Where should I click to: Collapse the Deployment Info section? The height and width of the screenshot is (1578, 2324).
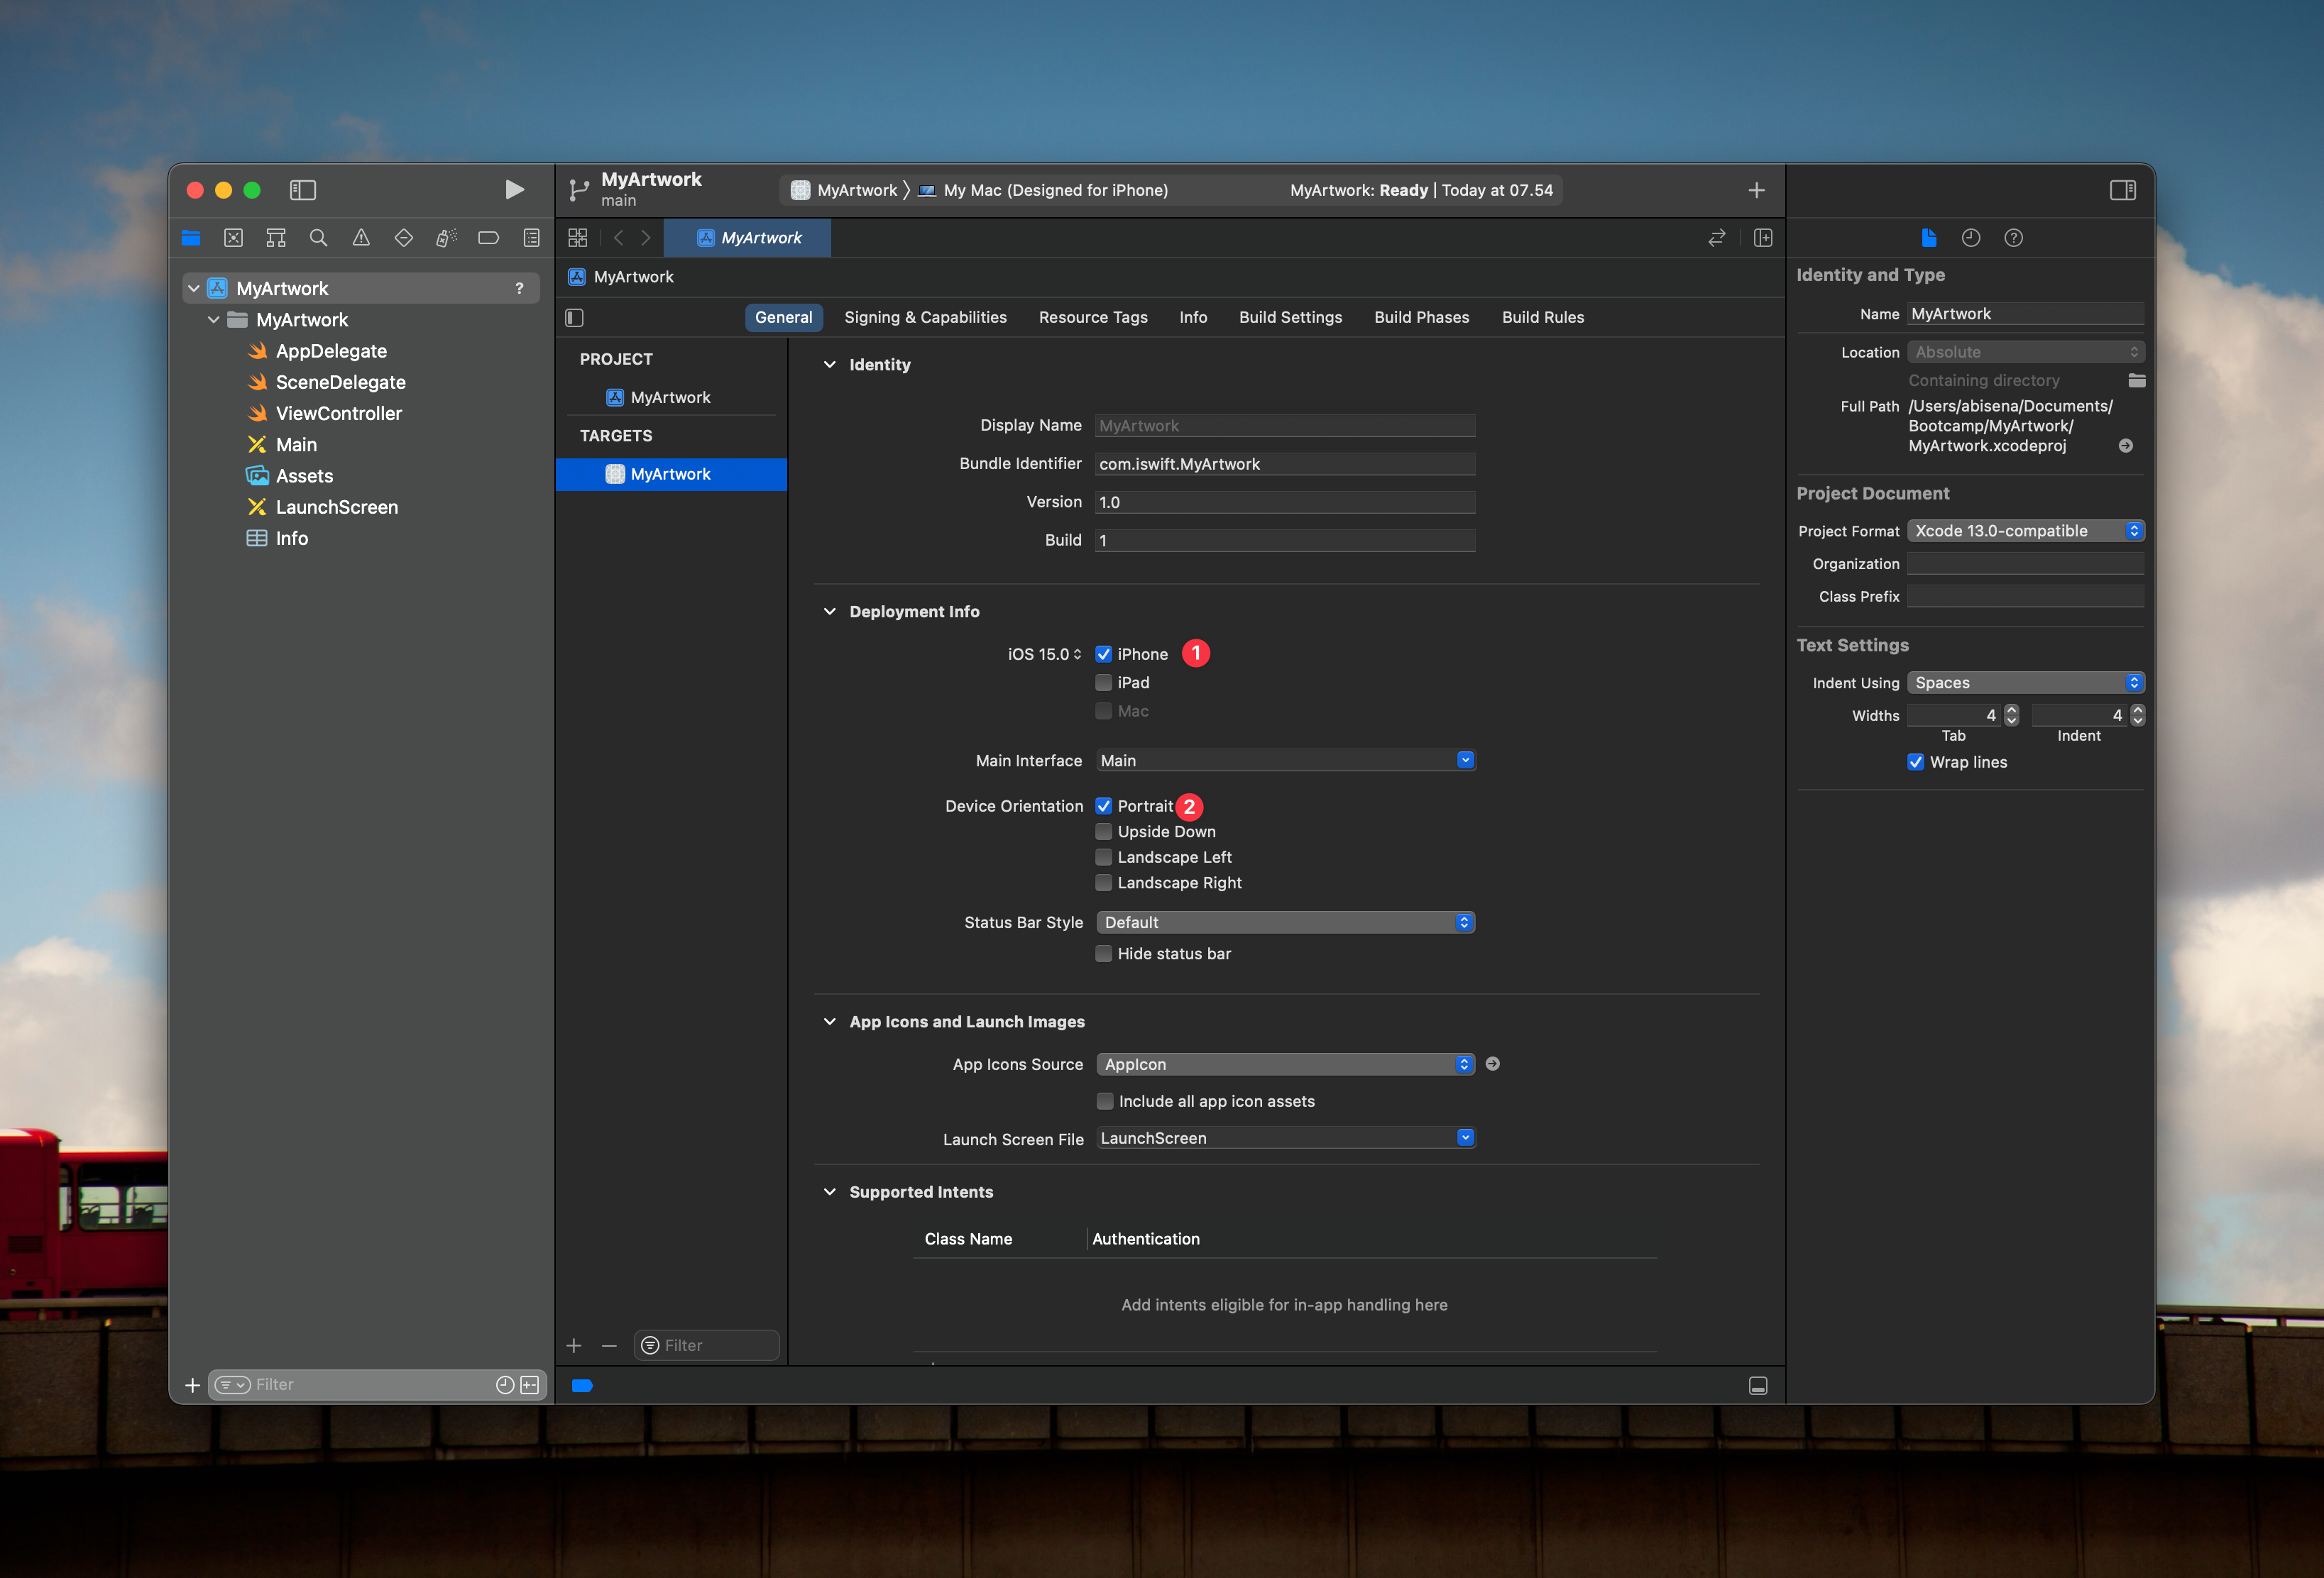click(830, 612)
